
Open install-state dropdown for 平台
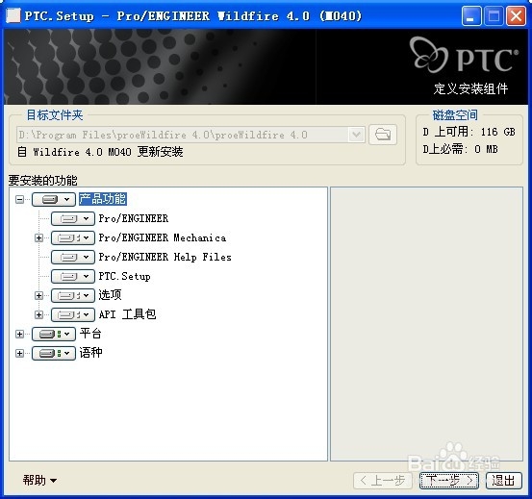(54, 335)
